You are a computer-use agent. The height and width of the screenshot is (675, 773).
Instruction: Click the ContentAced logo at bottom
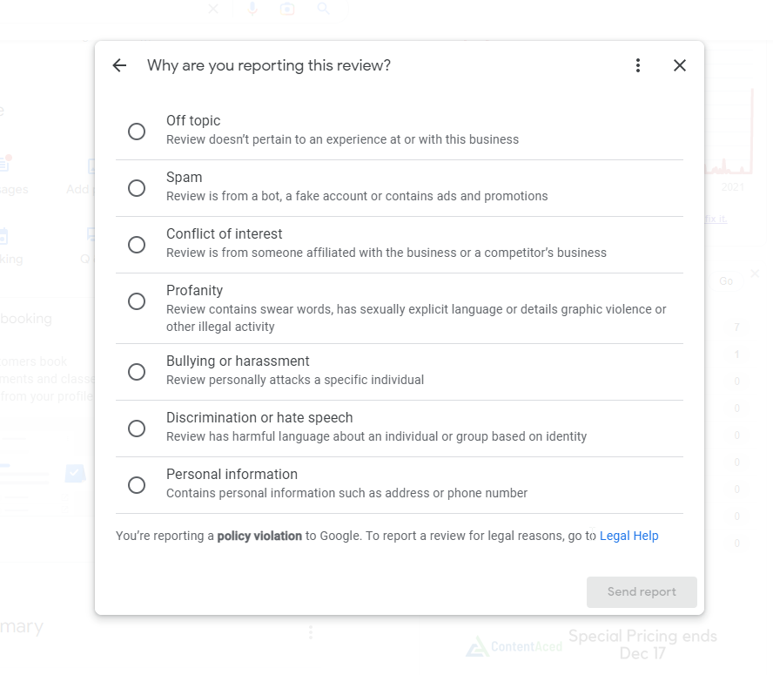(x=514, y=646)
